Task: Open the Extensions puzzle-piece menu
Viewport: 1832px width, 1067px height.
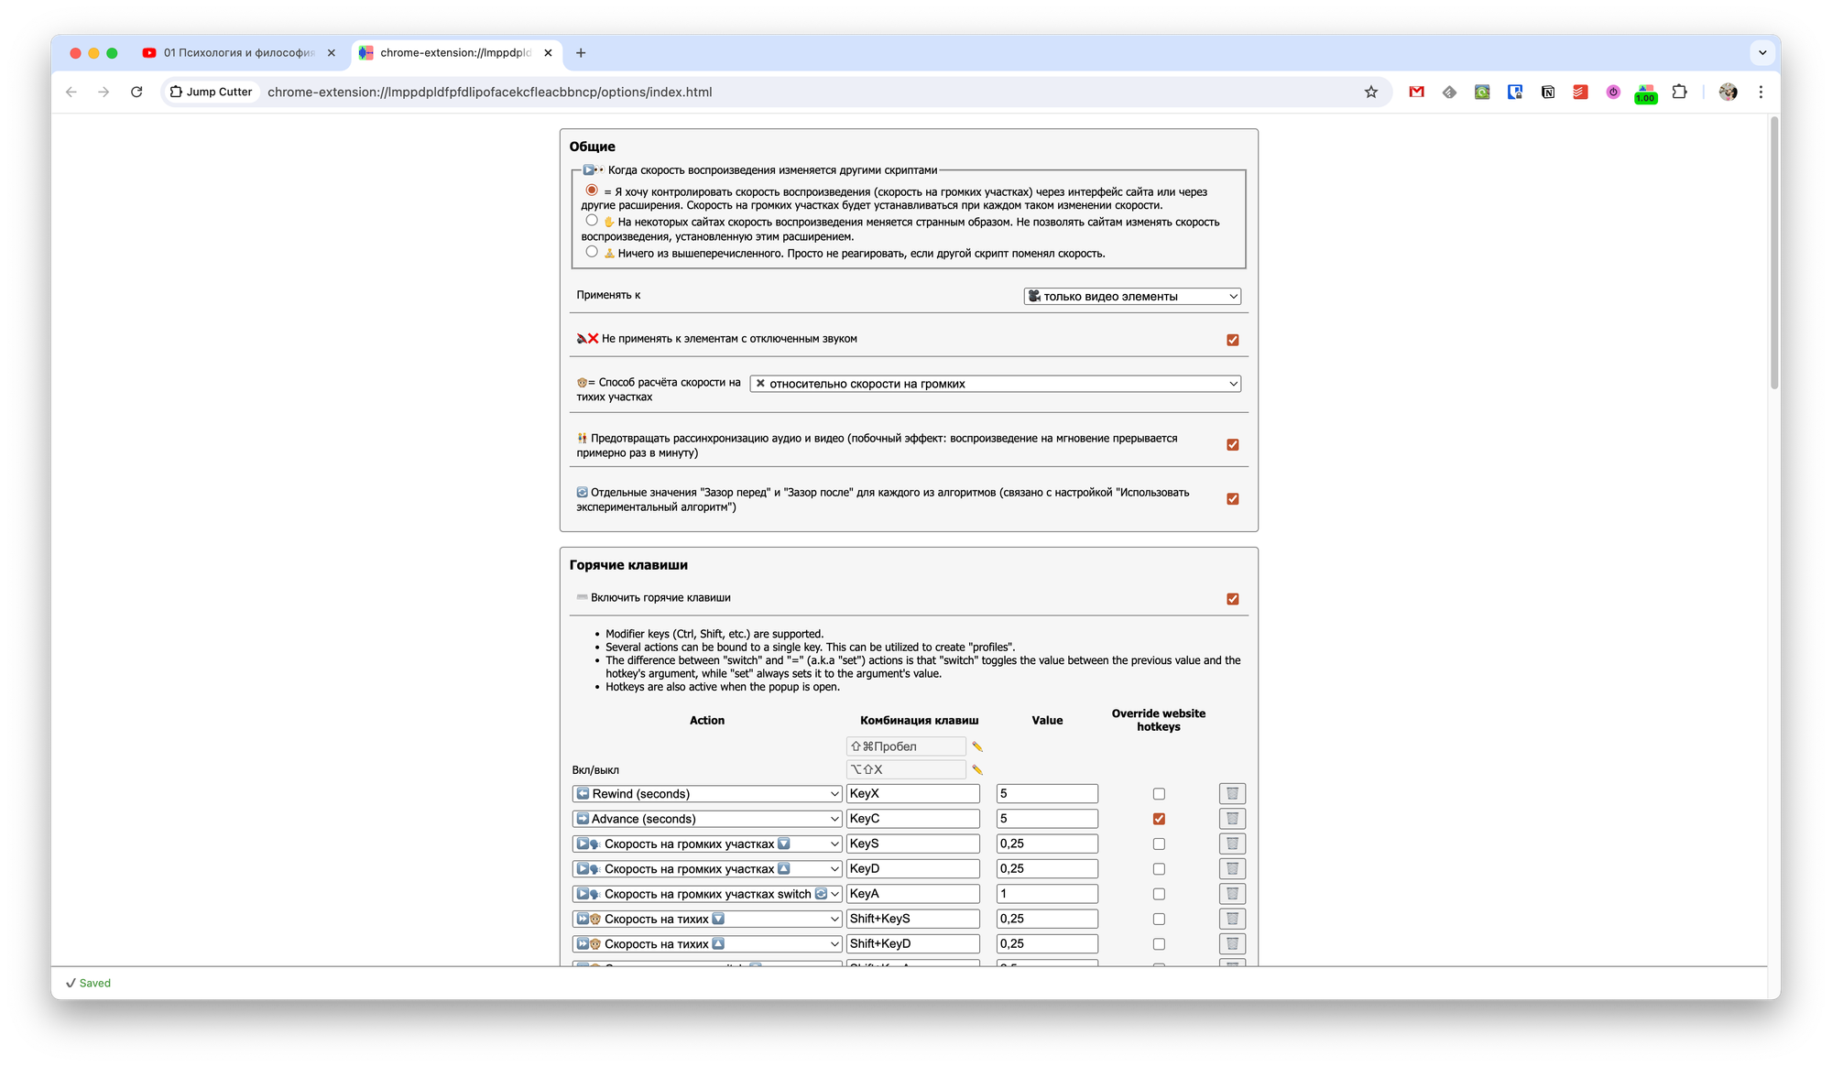Action: (1679, 92)
